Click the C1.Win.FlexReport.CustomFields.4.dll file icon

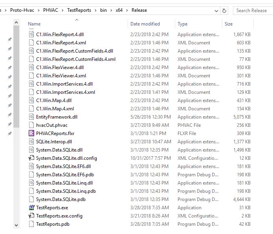31,51
